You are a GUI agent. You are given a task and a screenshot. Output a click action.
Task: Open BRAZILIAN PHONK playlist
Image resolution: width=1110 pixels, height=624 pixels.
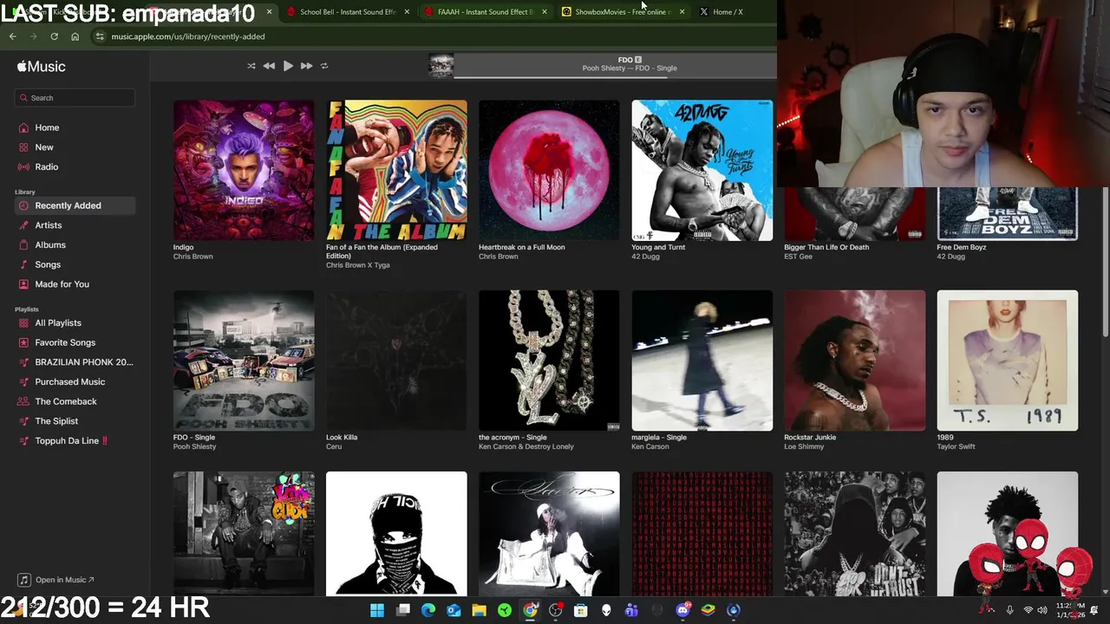tap(75, 362)
